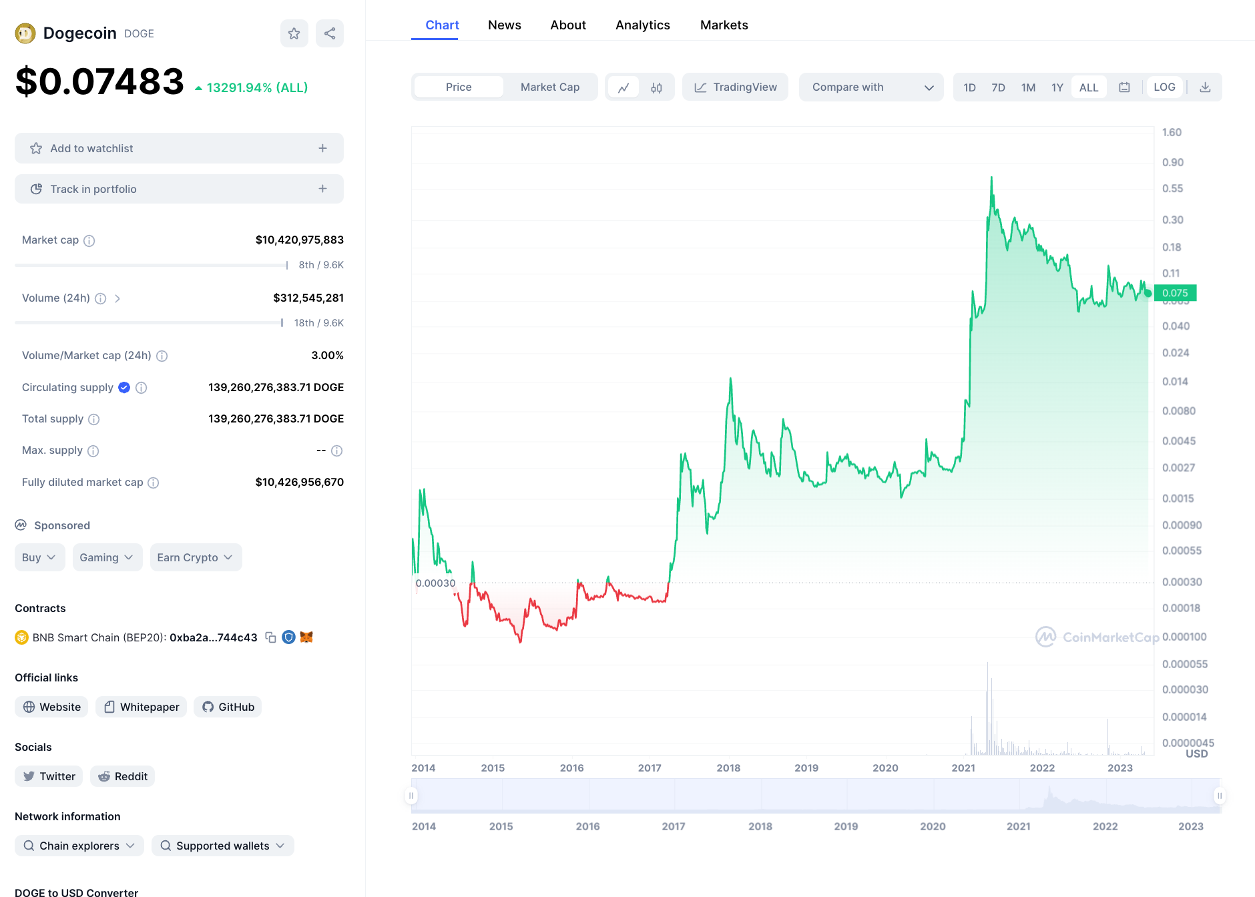Open the GitHub link
Screen dimensions: 1255x897
coord(228,707)
